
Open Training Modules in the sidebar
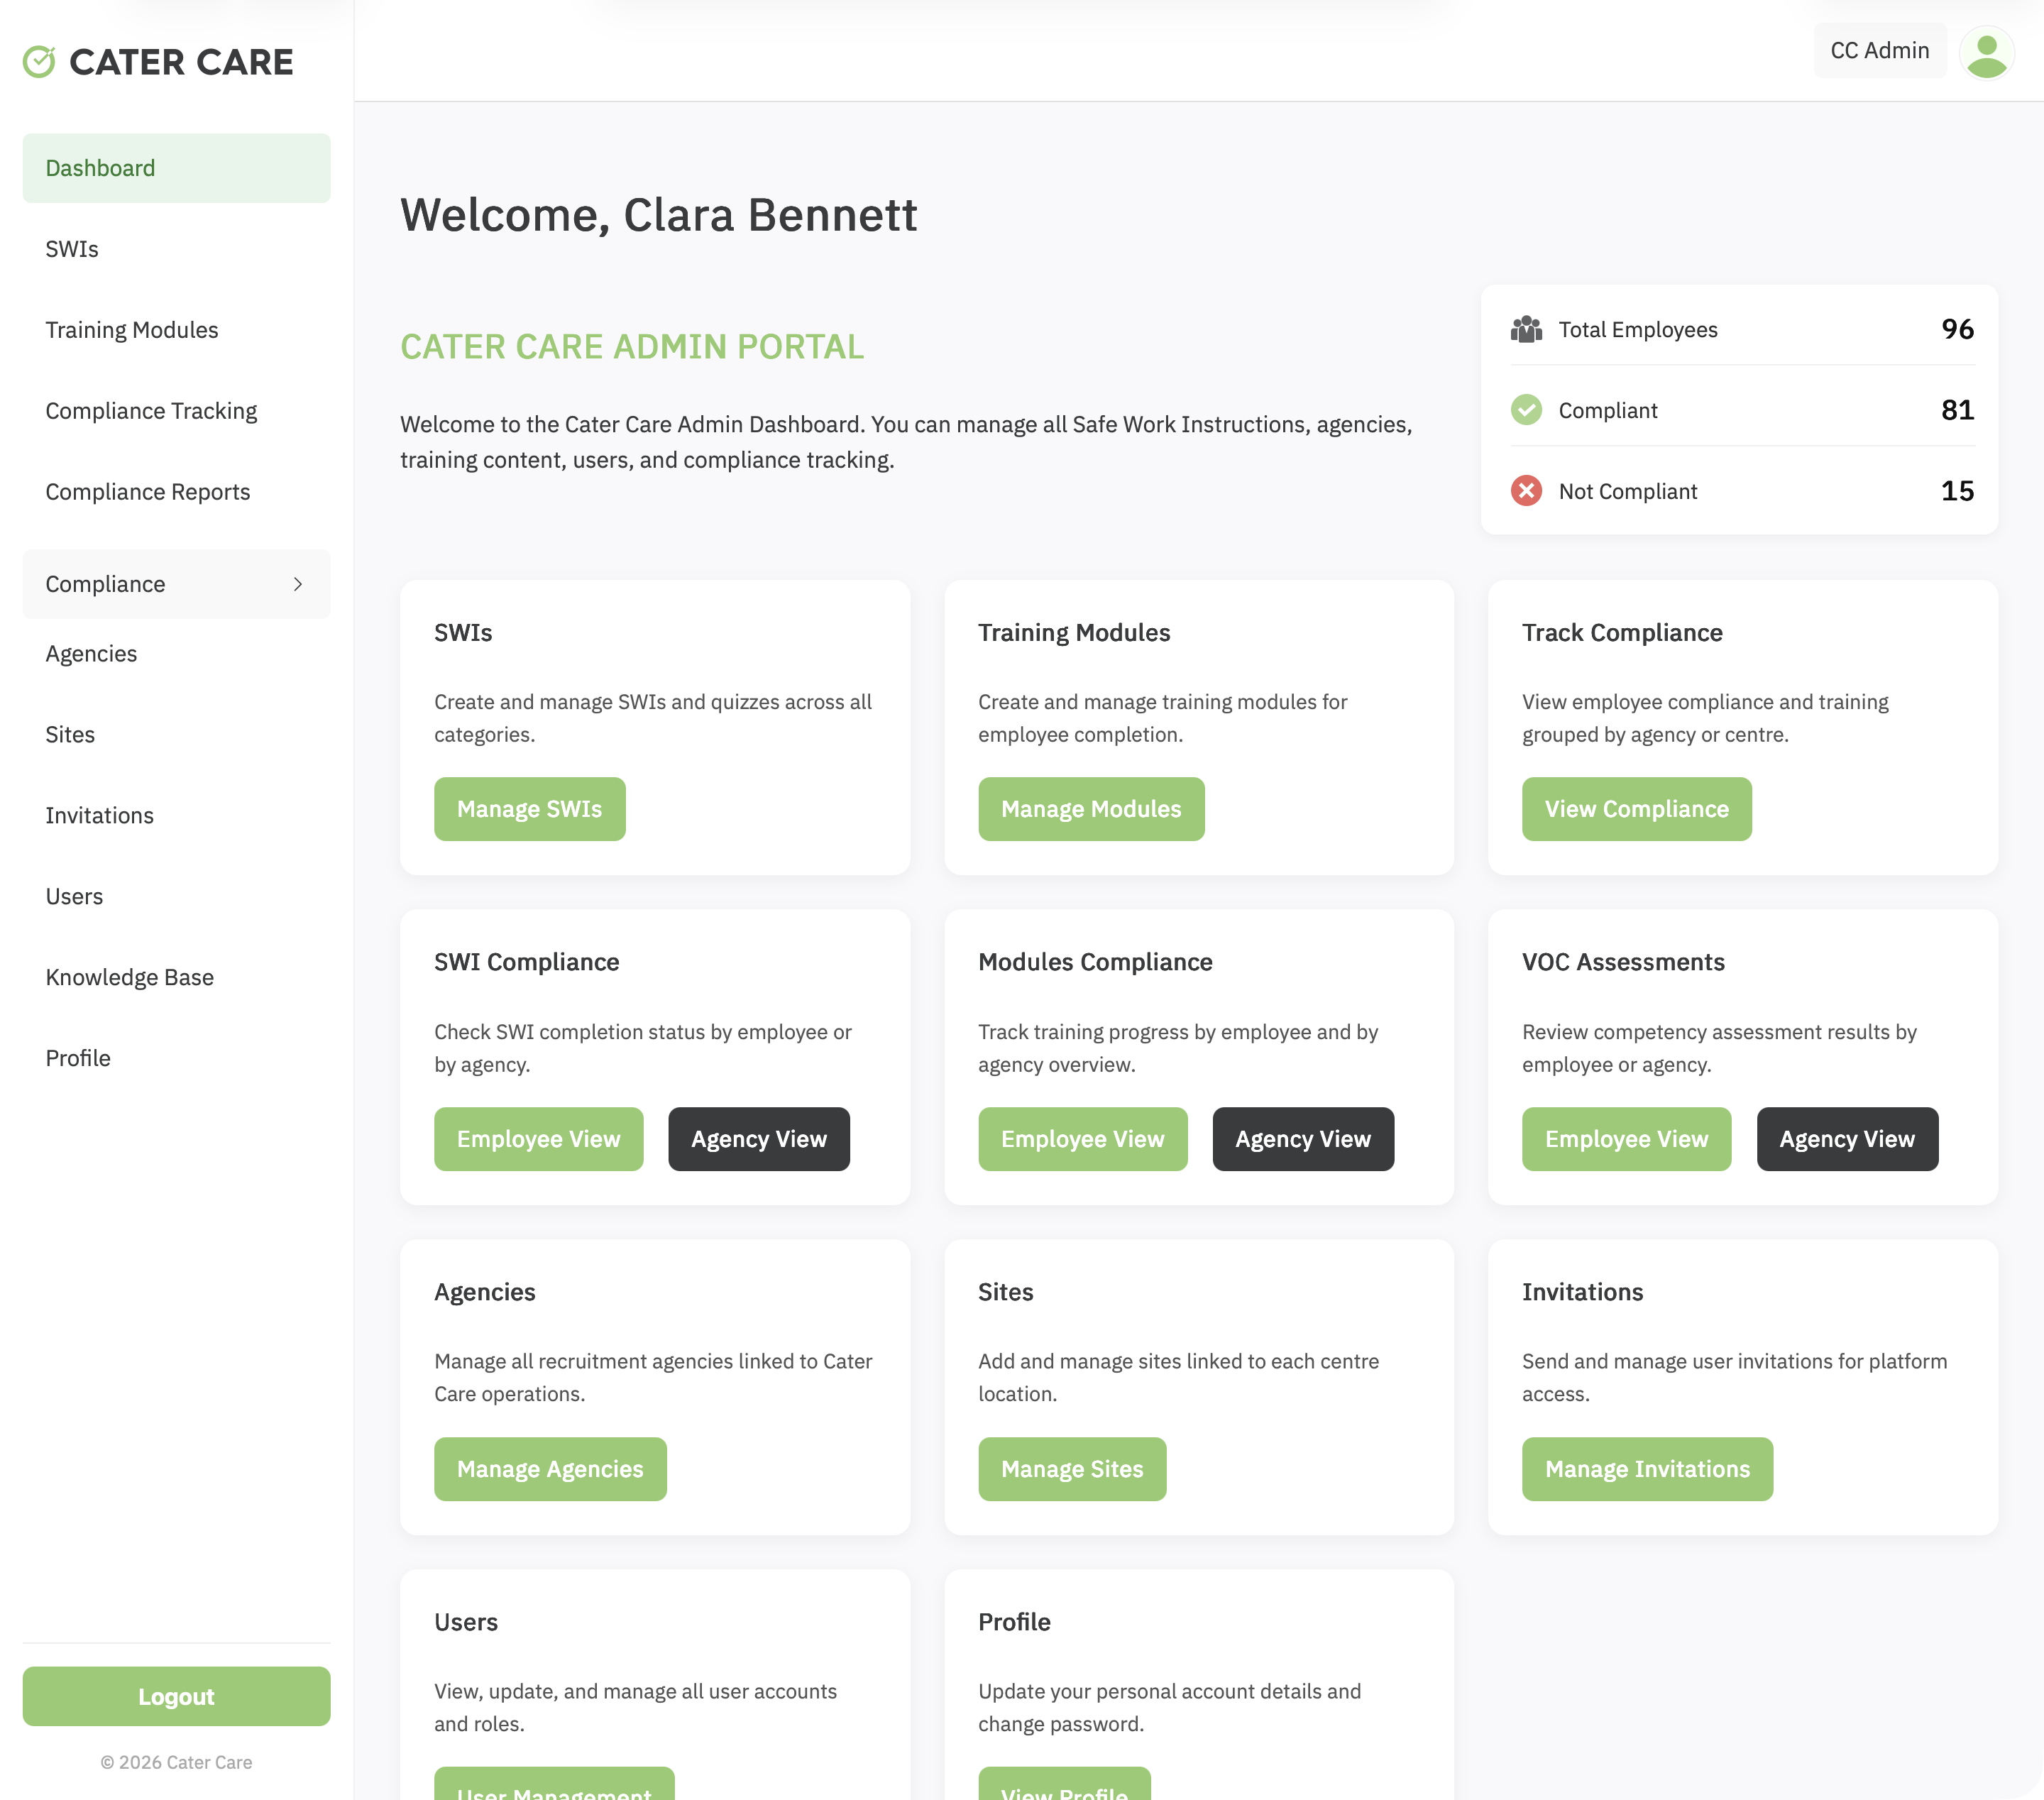coord(176,330)
